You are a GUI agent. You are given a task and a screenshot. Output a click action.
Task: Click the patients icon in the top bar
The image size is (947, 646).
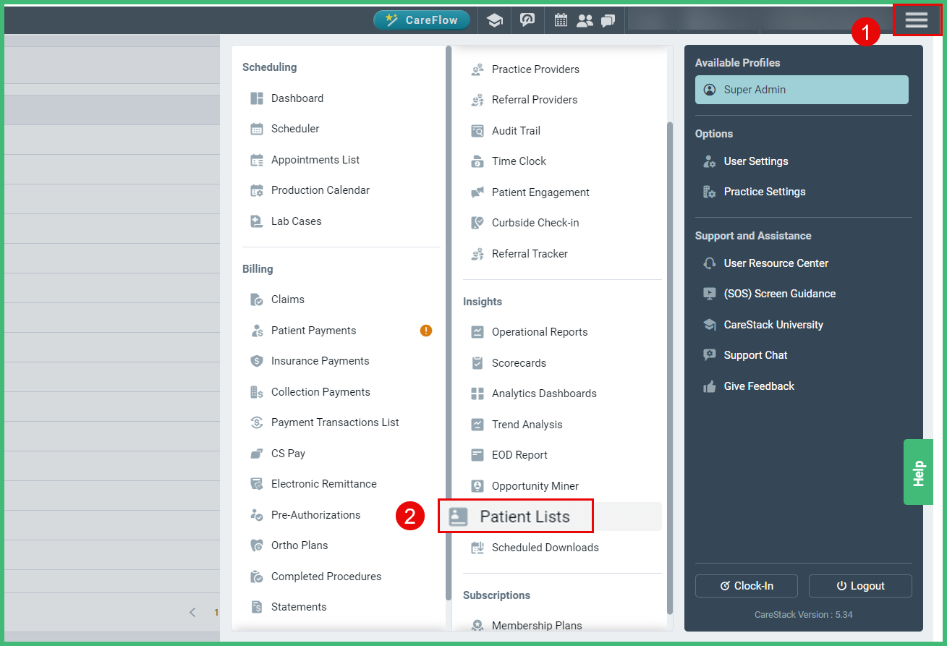(585, 20)
